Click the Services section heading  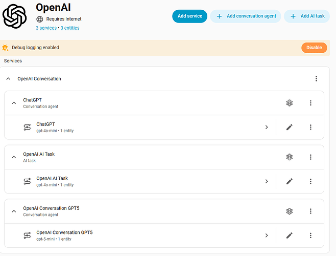click(13, 61)
